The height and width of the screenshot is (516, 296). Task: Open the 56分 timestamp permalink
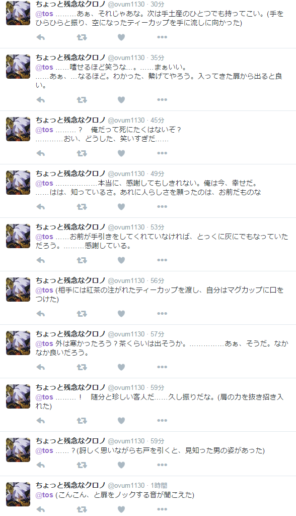[x=158, y=281]
